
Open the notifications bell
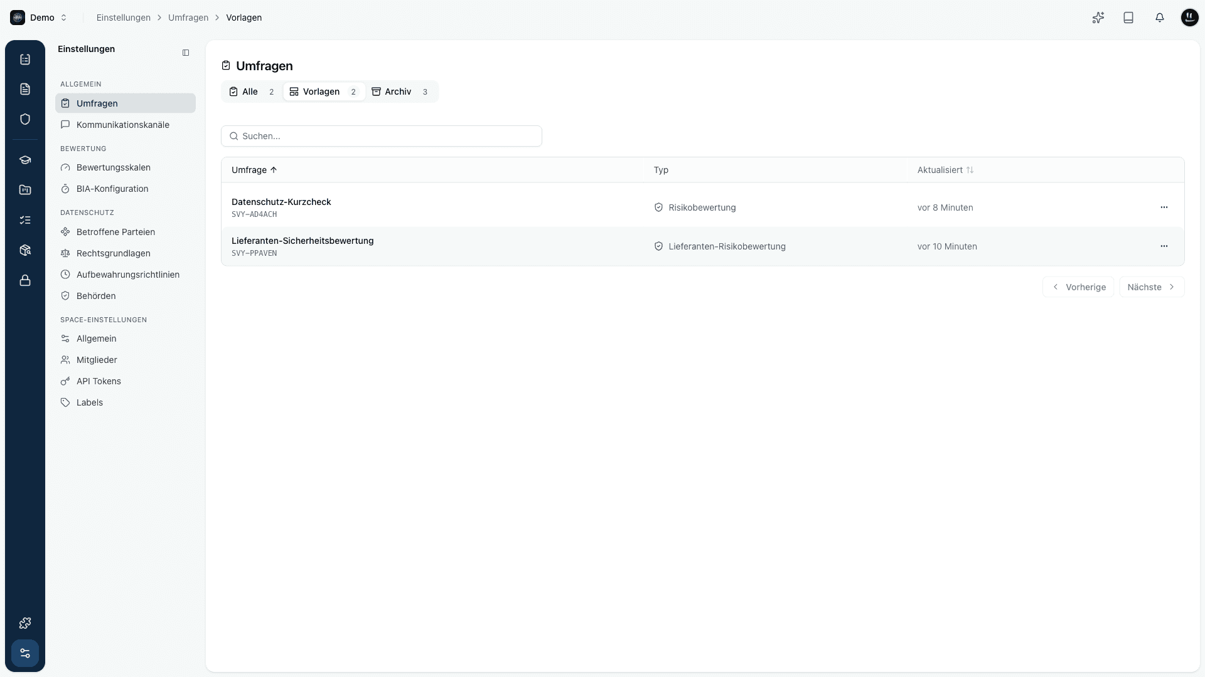tap(1159, 18)
